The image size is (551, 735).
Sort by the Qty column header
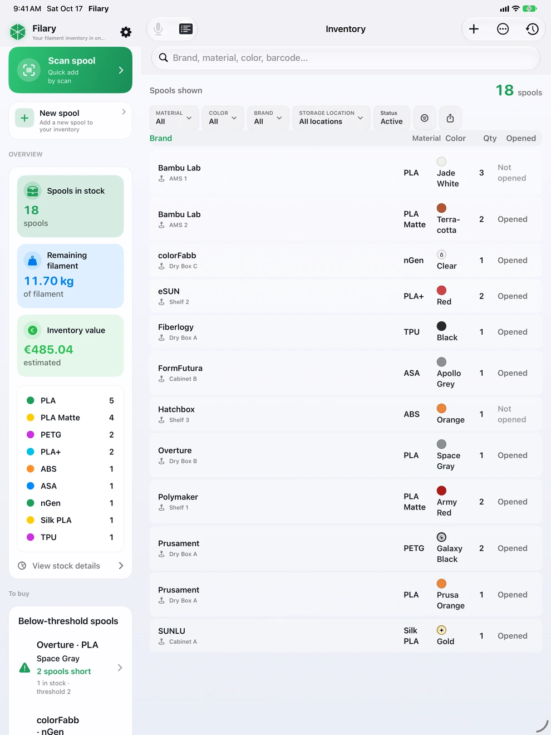click(490, 138)
